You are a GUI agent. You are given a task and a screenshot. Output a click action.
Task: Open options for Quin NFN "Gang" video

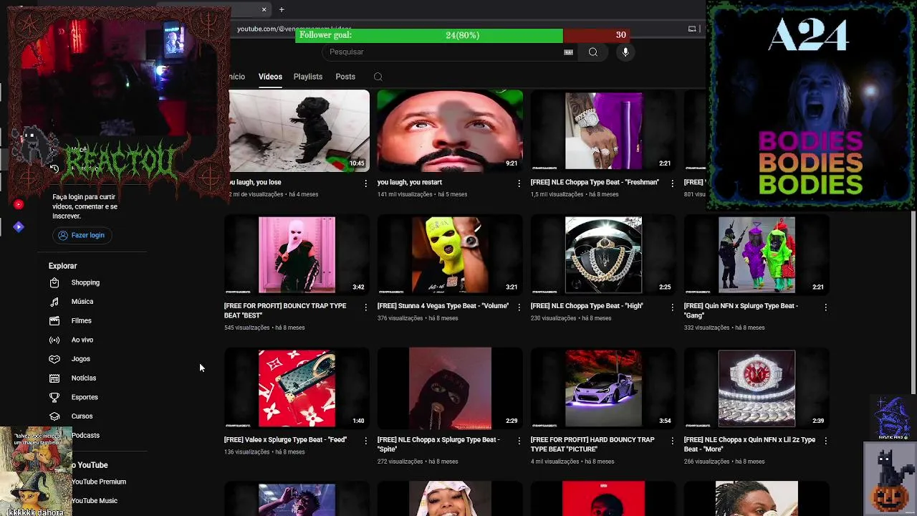(825, 307)
